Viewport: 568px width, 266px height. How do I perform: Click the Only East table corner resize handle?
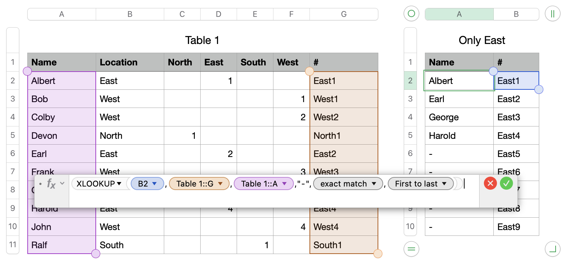(552, 249)
